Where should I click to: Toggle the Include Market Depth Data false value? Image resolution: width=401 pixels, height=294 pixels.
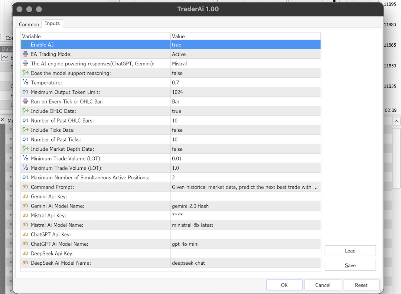click(x=245, y=149)
